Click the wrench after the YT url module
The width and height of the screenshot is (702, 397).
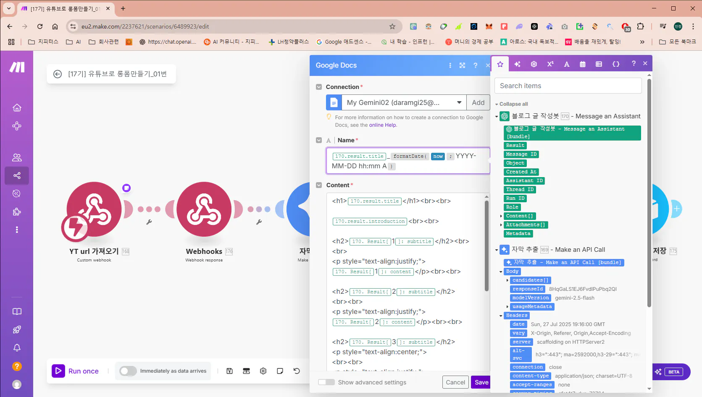[149, 222]
